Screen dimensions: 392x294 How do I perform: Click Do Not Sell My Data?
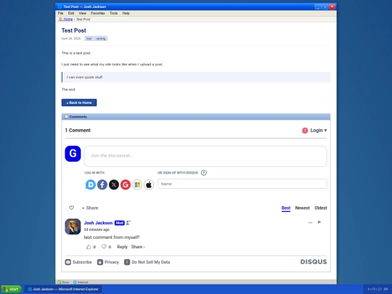pos(147,262)
